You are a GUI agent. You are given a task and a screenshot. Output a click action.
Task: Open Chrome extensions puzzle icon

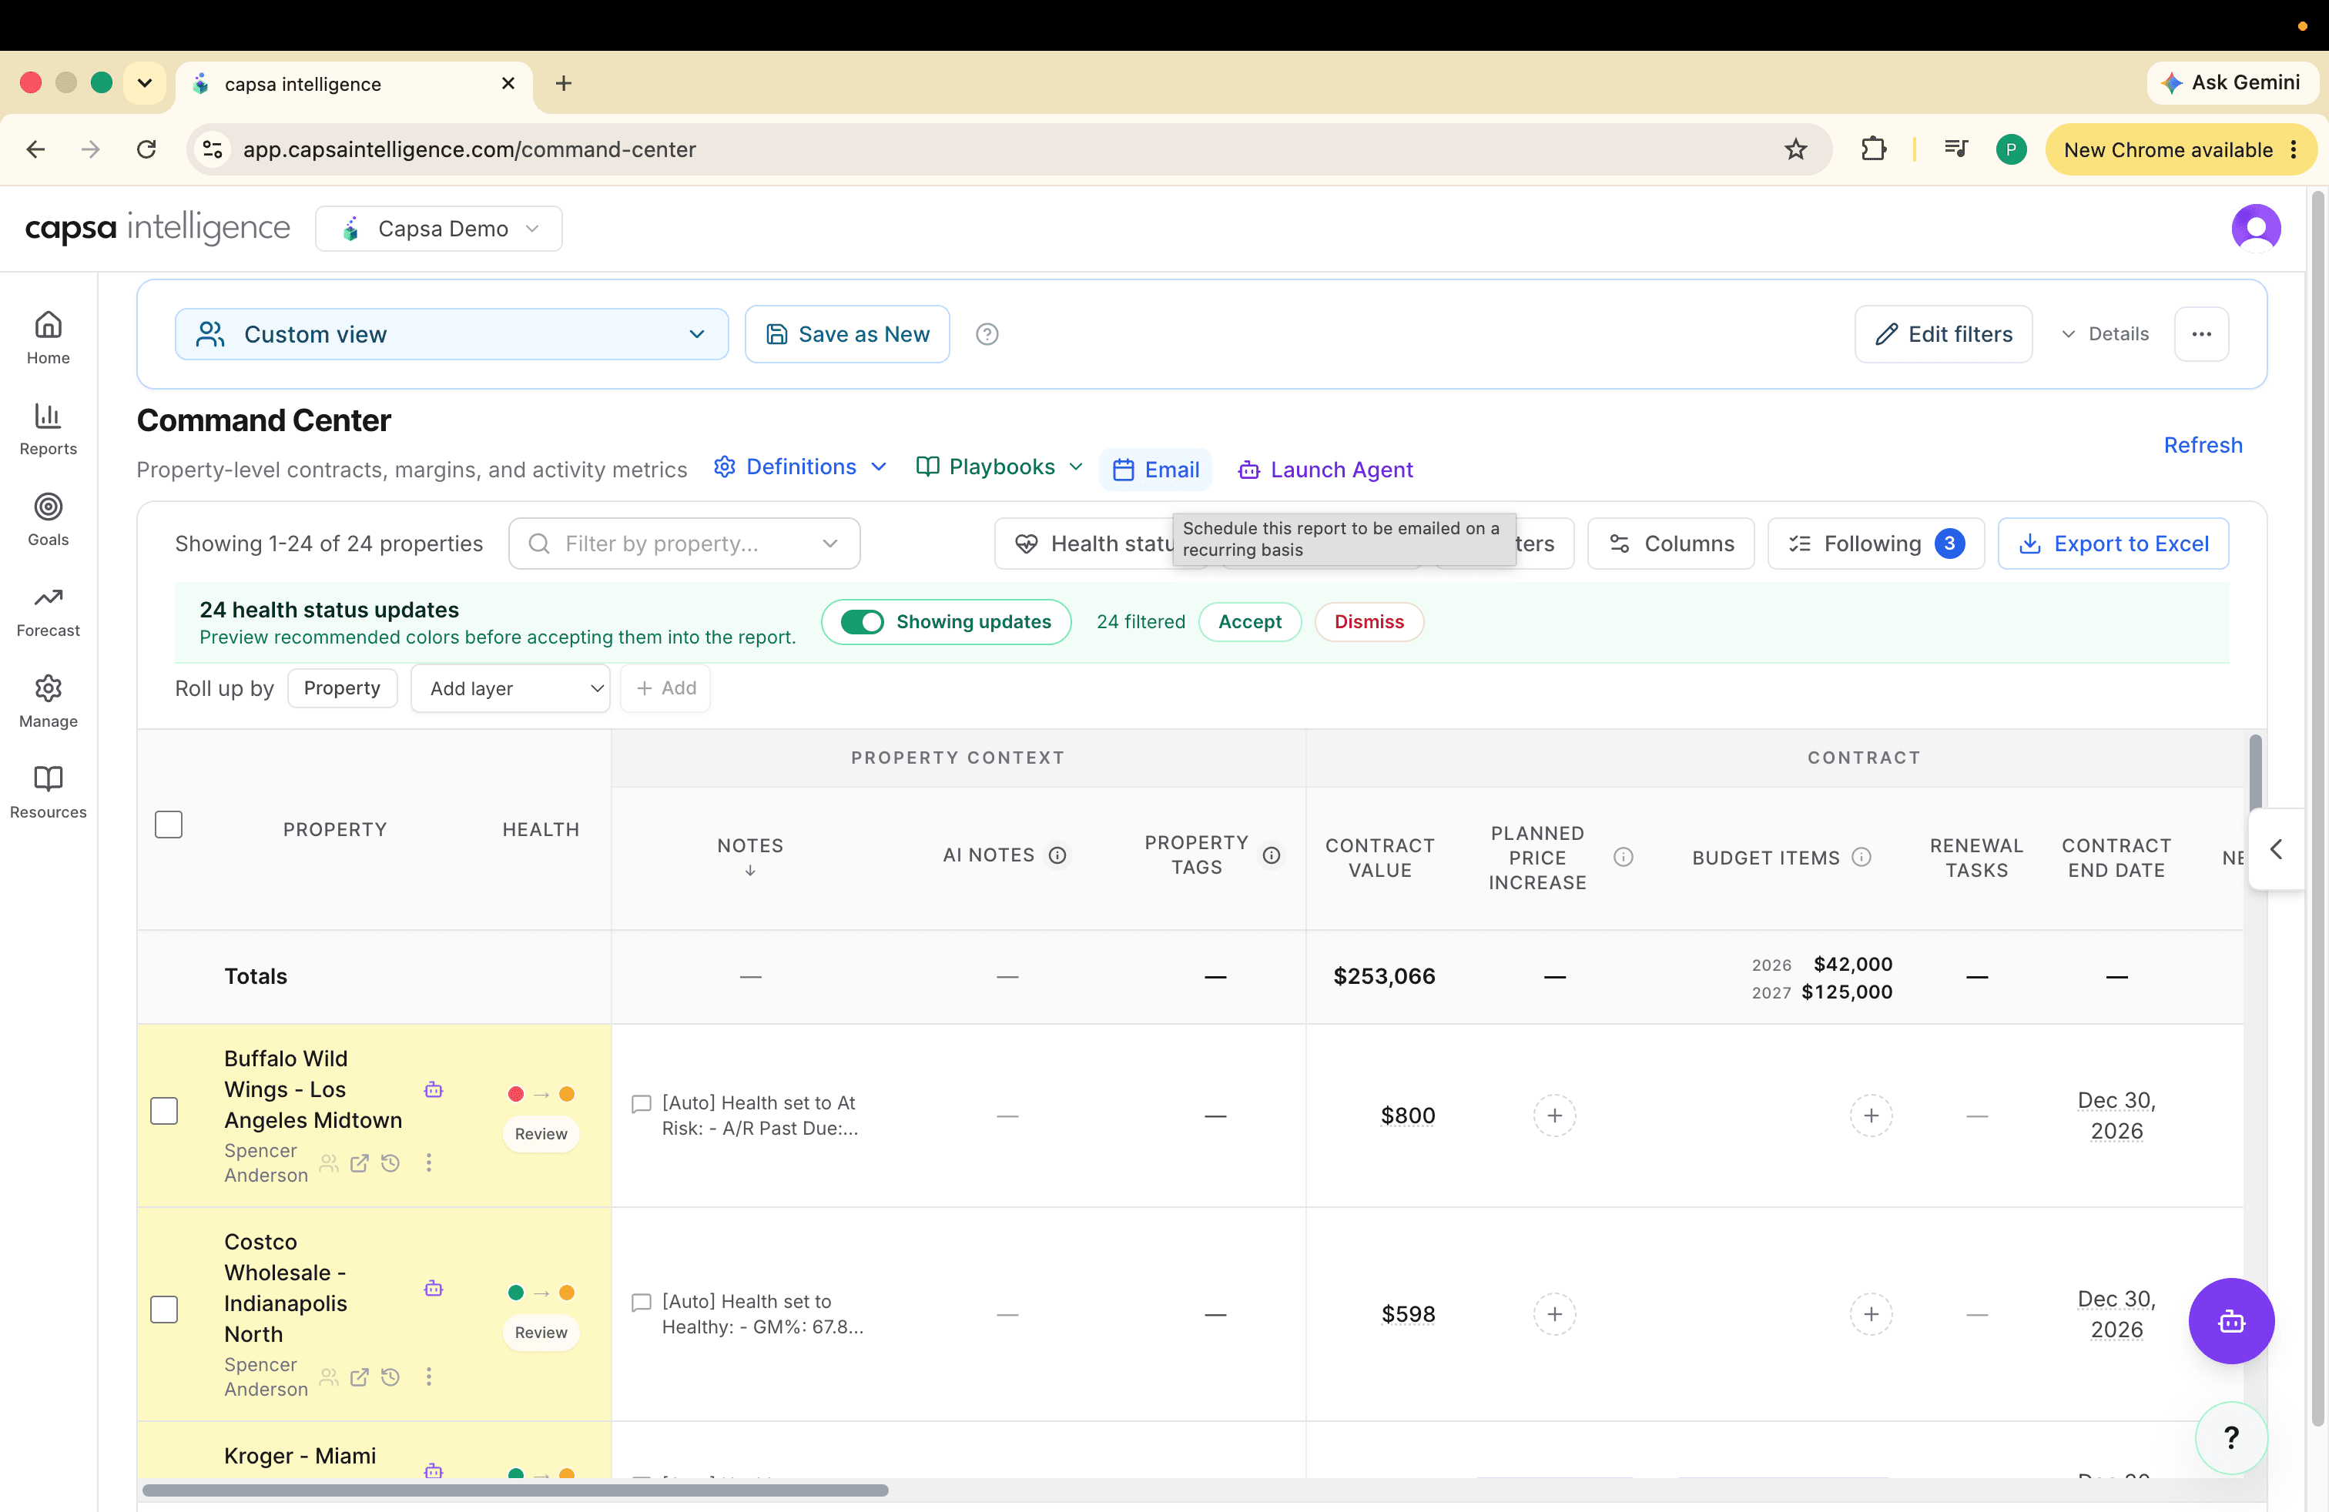click(x=1873, y=149)
